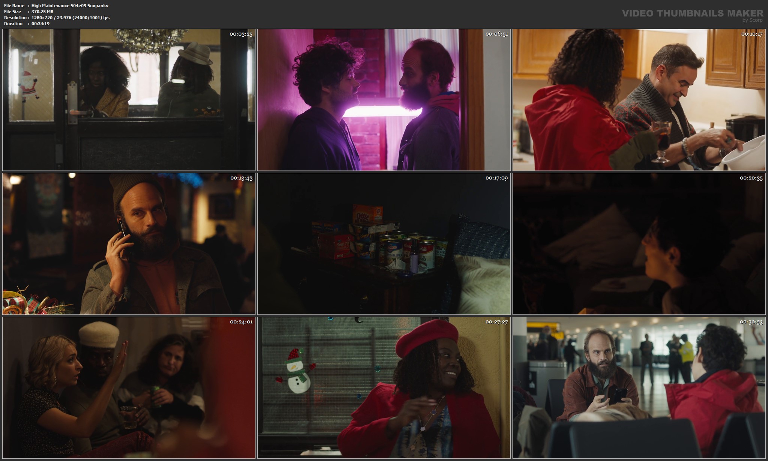The height and width of the screenshot is (461, 768).
Task: Select the kitchen scene thumbnail at 00:10:17
Action: point(639,100)
